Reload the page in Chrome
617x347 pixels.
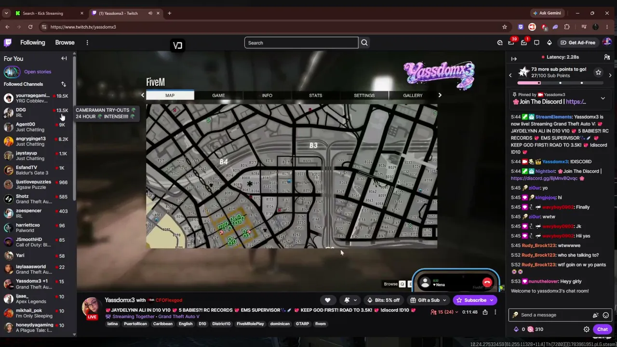click(30, 27)
